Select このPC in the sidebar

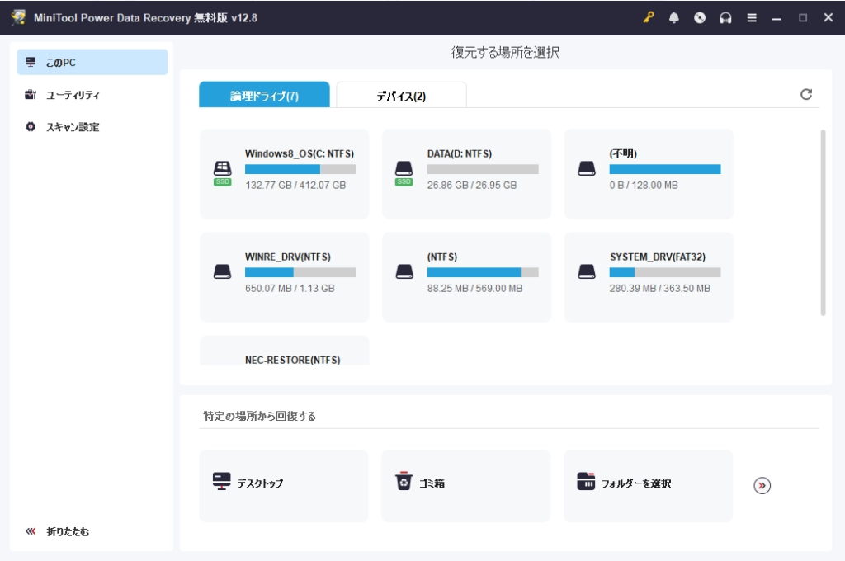(92, 63)
